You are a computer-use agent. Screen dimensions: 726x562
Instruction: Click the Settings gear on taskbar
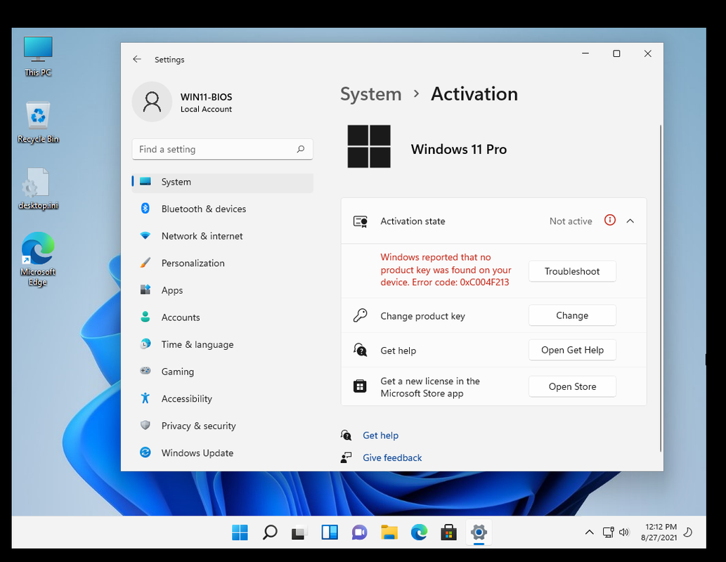[x=479, y=532]
